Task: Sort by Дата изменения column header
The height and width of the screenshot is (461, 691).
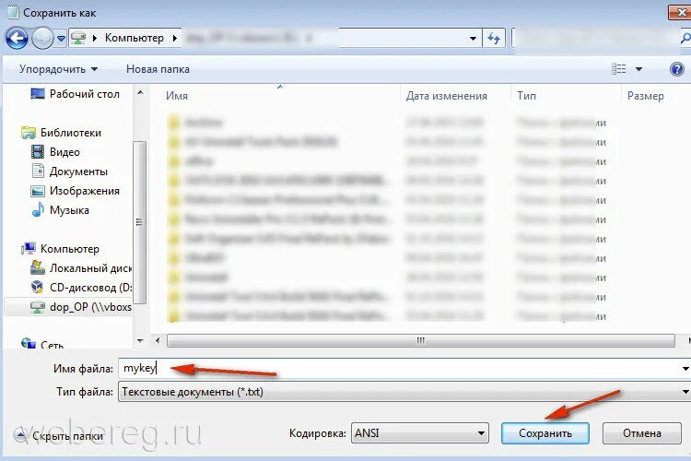Action: click(447, 96)
